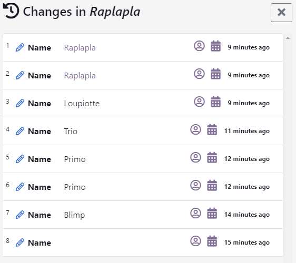Click the pencil icon in row 3
This screenshot has height=263, width=296.
coord(20,103)
